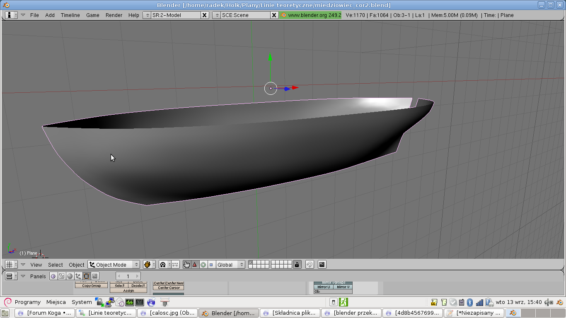566x318 pixels.
Task: Toggle the 3D transform manipulator hand icon
Action: pyautogui.click(x=187, y=265)
